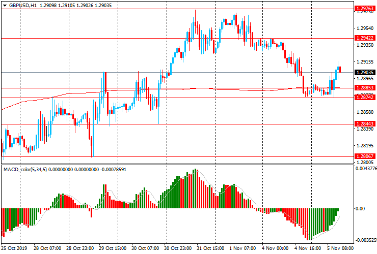Select the 1.28742 price level label
Screen dimensions: 377x254
(365, 97)
